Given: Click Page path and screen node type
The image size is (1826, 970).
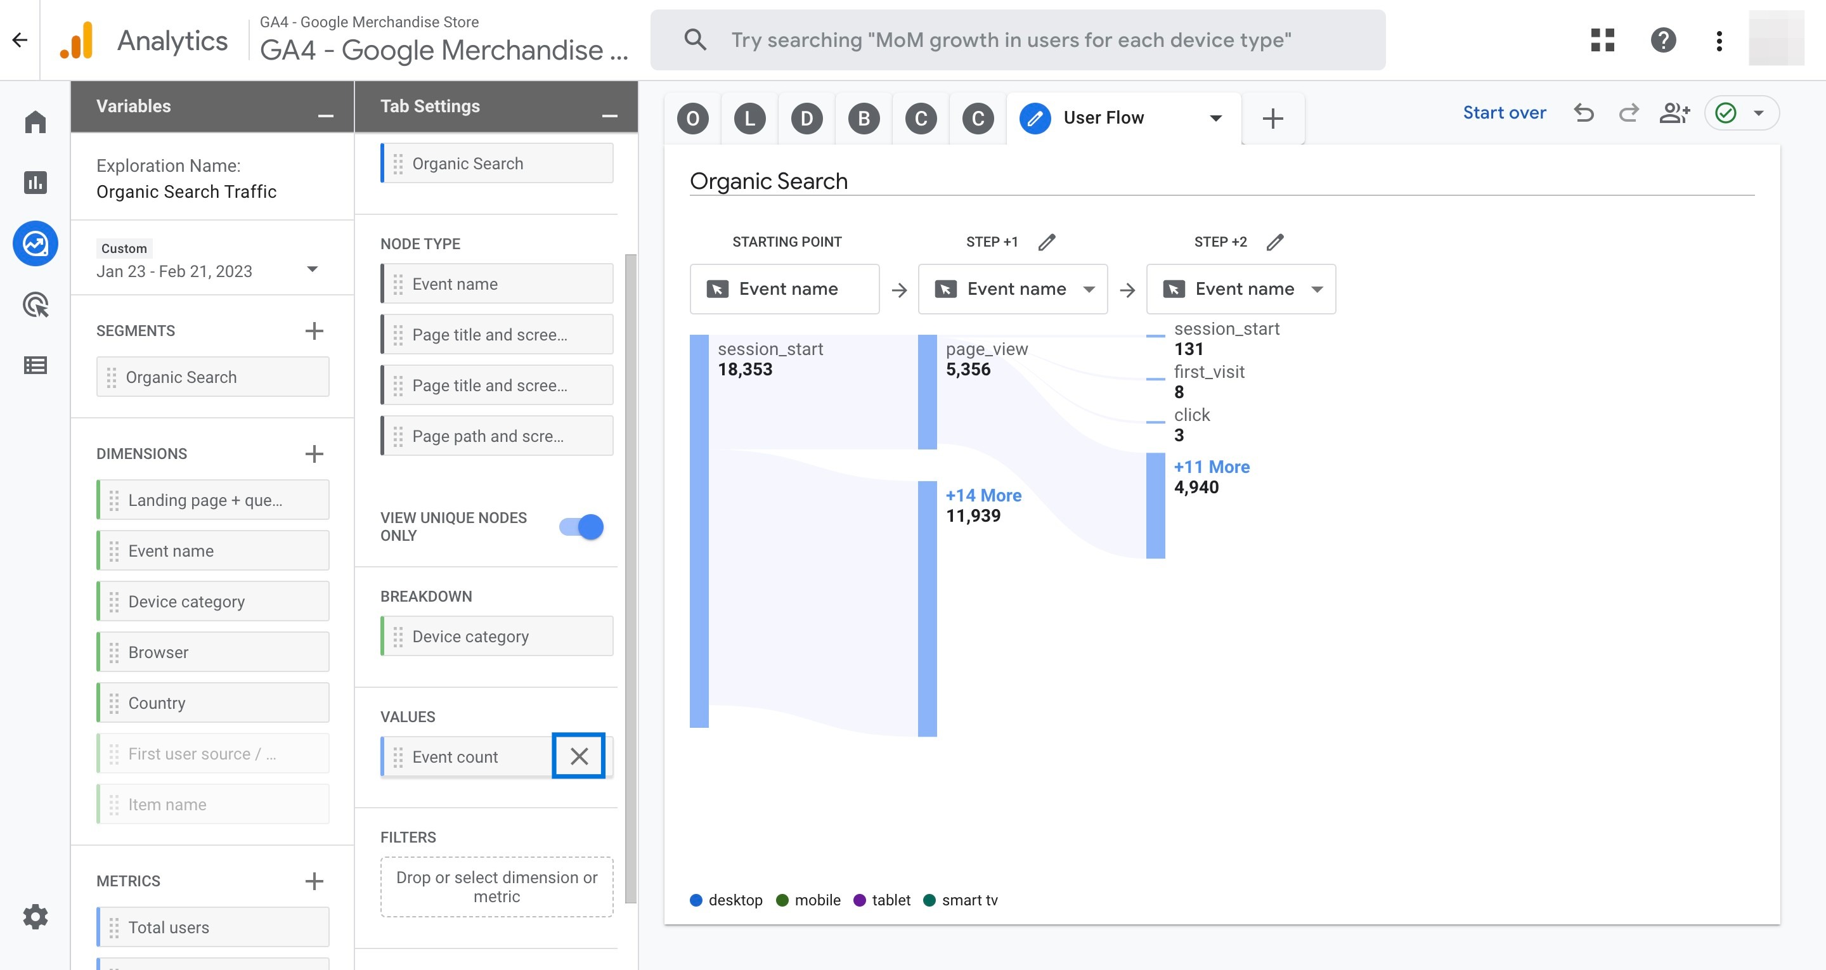Looking at the screenshot, I should (x=497, y=436).
